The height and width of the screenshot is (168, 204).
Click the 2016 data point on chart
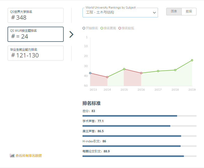(x=141, y=73)
